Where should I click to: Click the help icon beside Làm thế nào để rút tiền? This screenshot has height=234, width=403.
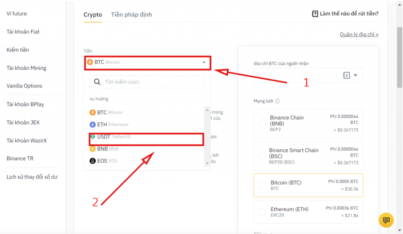pos(314,14)
